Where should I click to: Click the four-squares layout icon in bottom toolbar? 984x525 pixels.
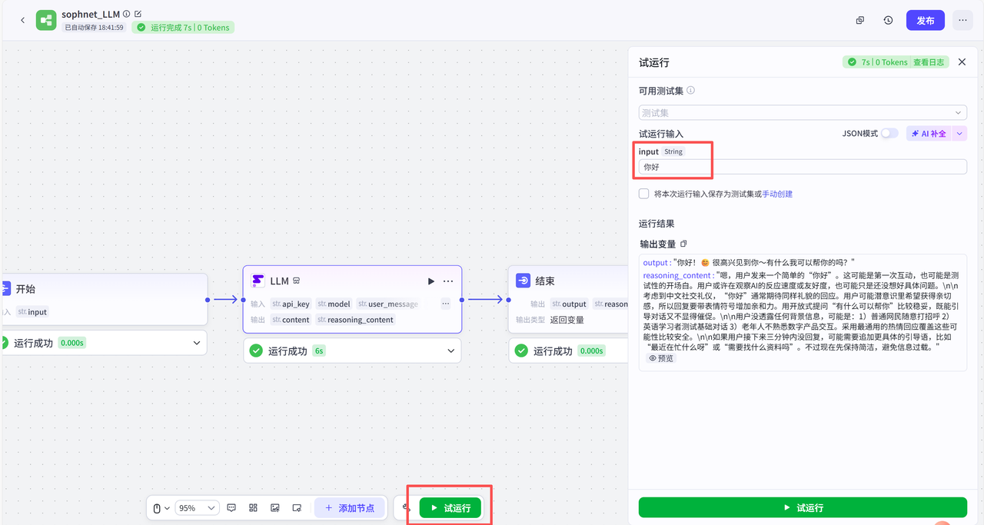coord(253,508)
